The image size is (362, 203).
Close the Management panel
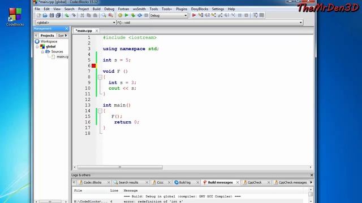coord(67,29)
